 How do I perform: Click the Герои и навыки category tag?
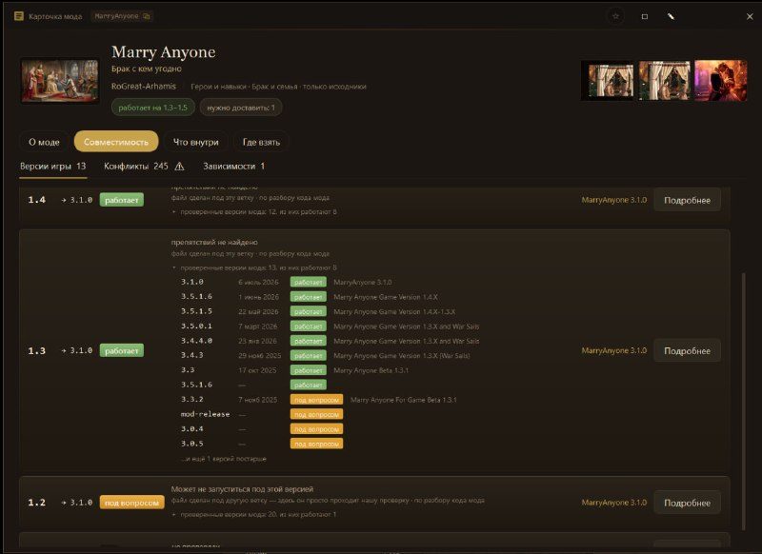[x=219, y=87]
